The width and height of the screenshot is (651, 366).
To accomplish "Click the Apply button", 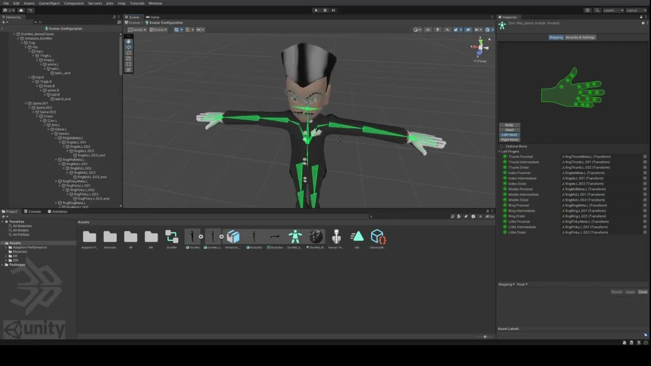I will (x=630, y=292).
